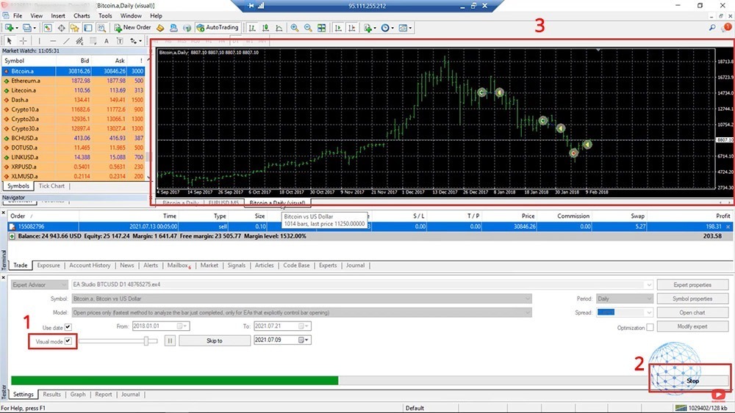
Task: Toggle the Market Watch window icon
Action: [x=47, y=28]
